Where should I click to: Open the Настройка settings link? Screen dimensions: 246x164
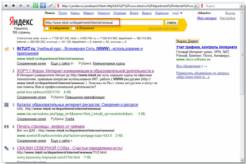tap(227, 18)
